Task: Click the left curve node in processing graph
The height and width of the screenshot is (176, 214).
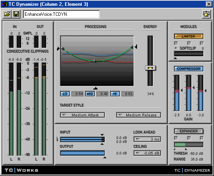Action: (x=63, y=49)
